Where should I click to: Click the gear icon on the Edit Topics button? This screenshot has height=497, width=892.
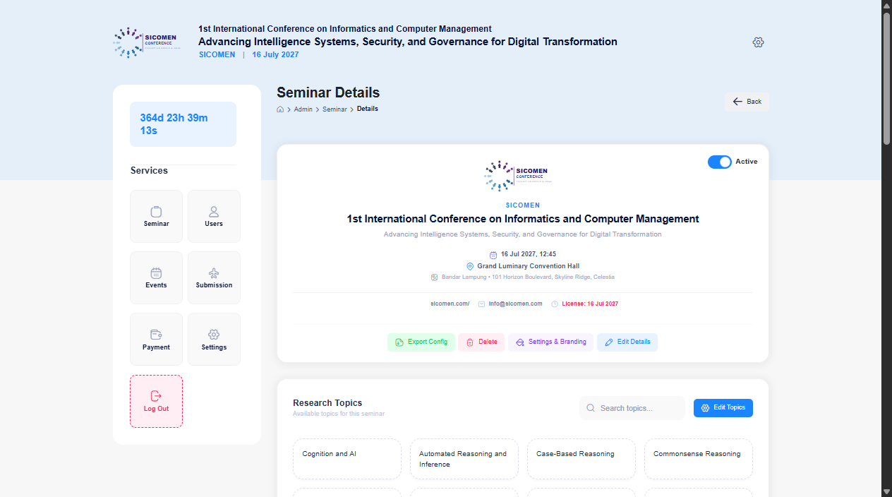pos(705,408)
